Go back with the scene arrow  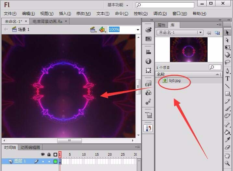6,30
